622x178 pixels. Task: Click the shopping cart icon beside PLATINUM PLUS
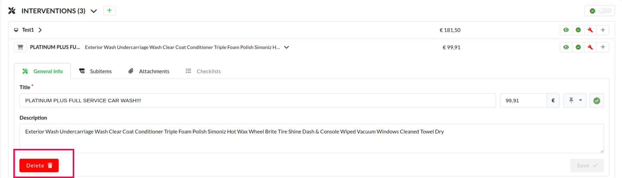20,47
